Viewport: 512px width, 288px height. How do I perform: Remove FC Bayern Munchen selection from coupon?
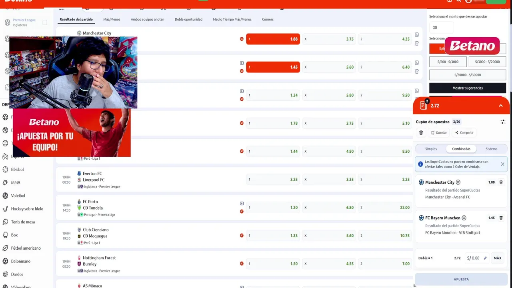pos(501,218)
